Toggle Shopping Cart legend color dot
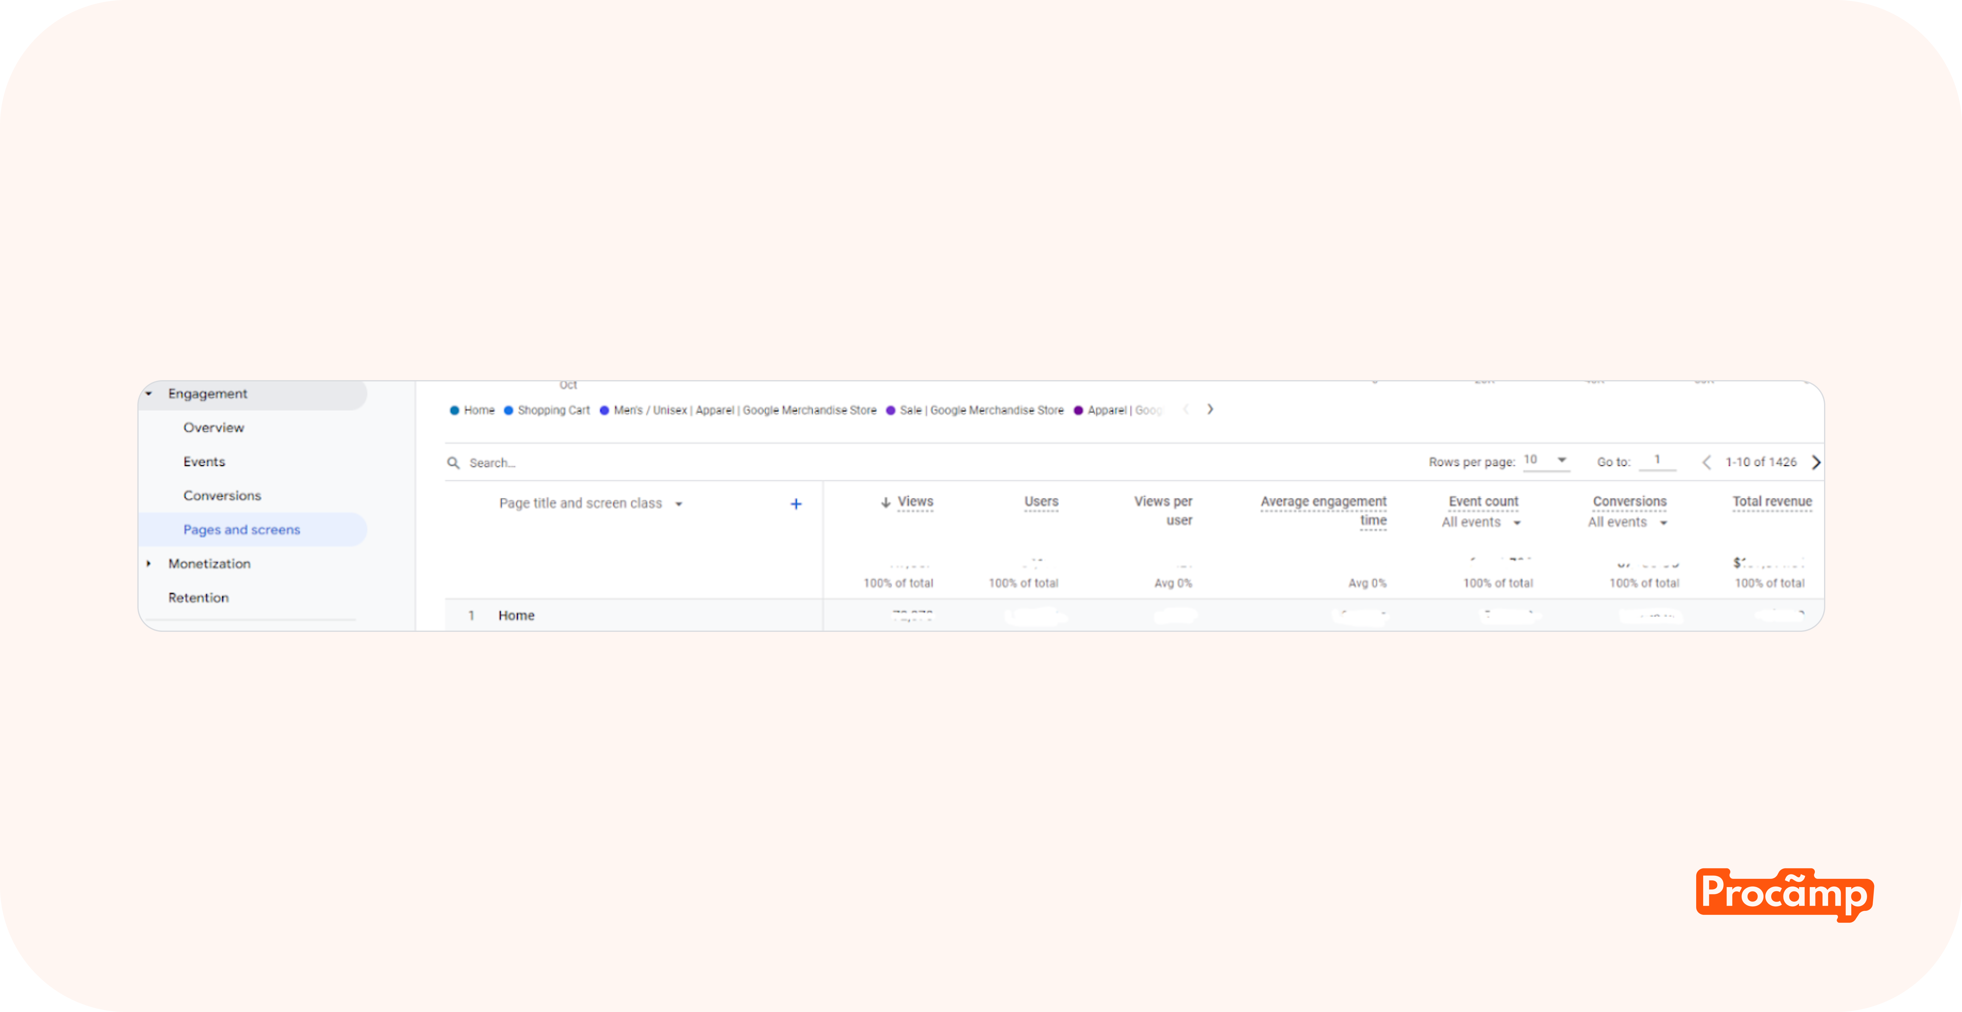 (x=509, y=410)
